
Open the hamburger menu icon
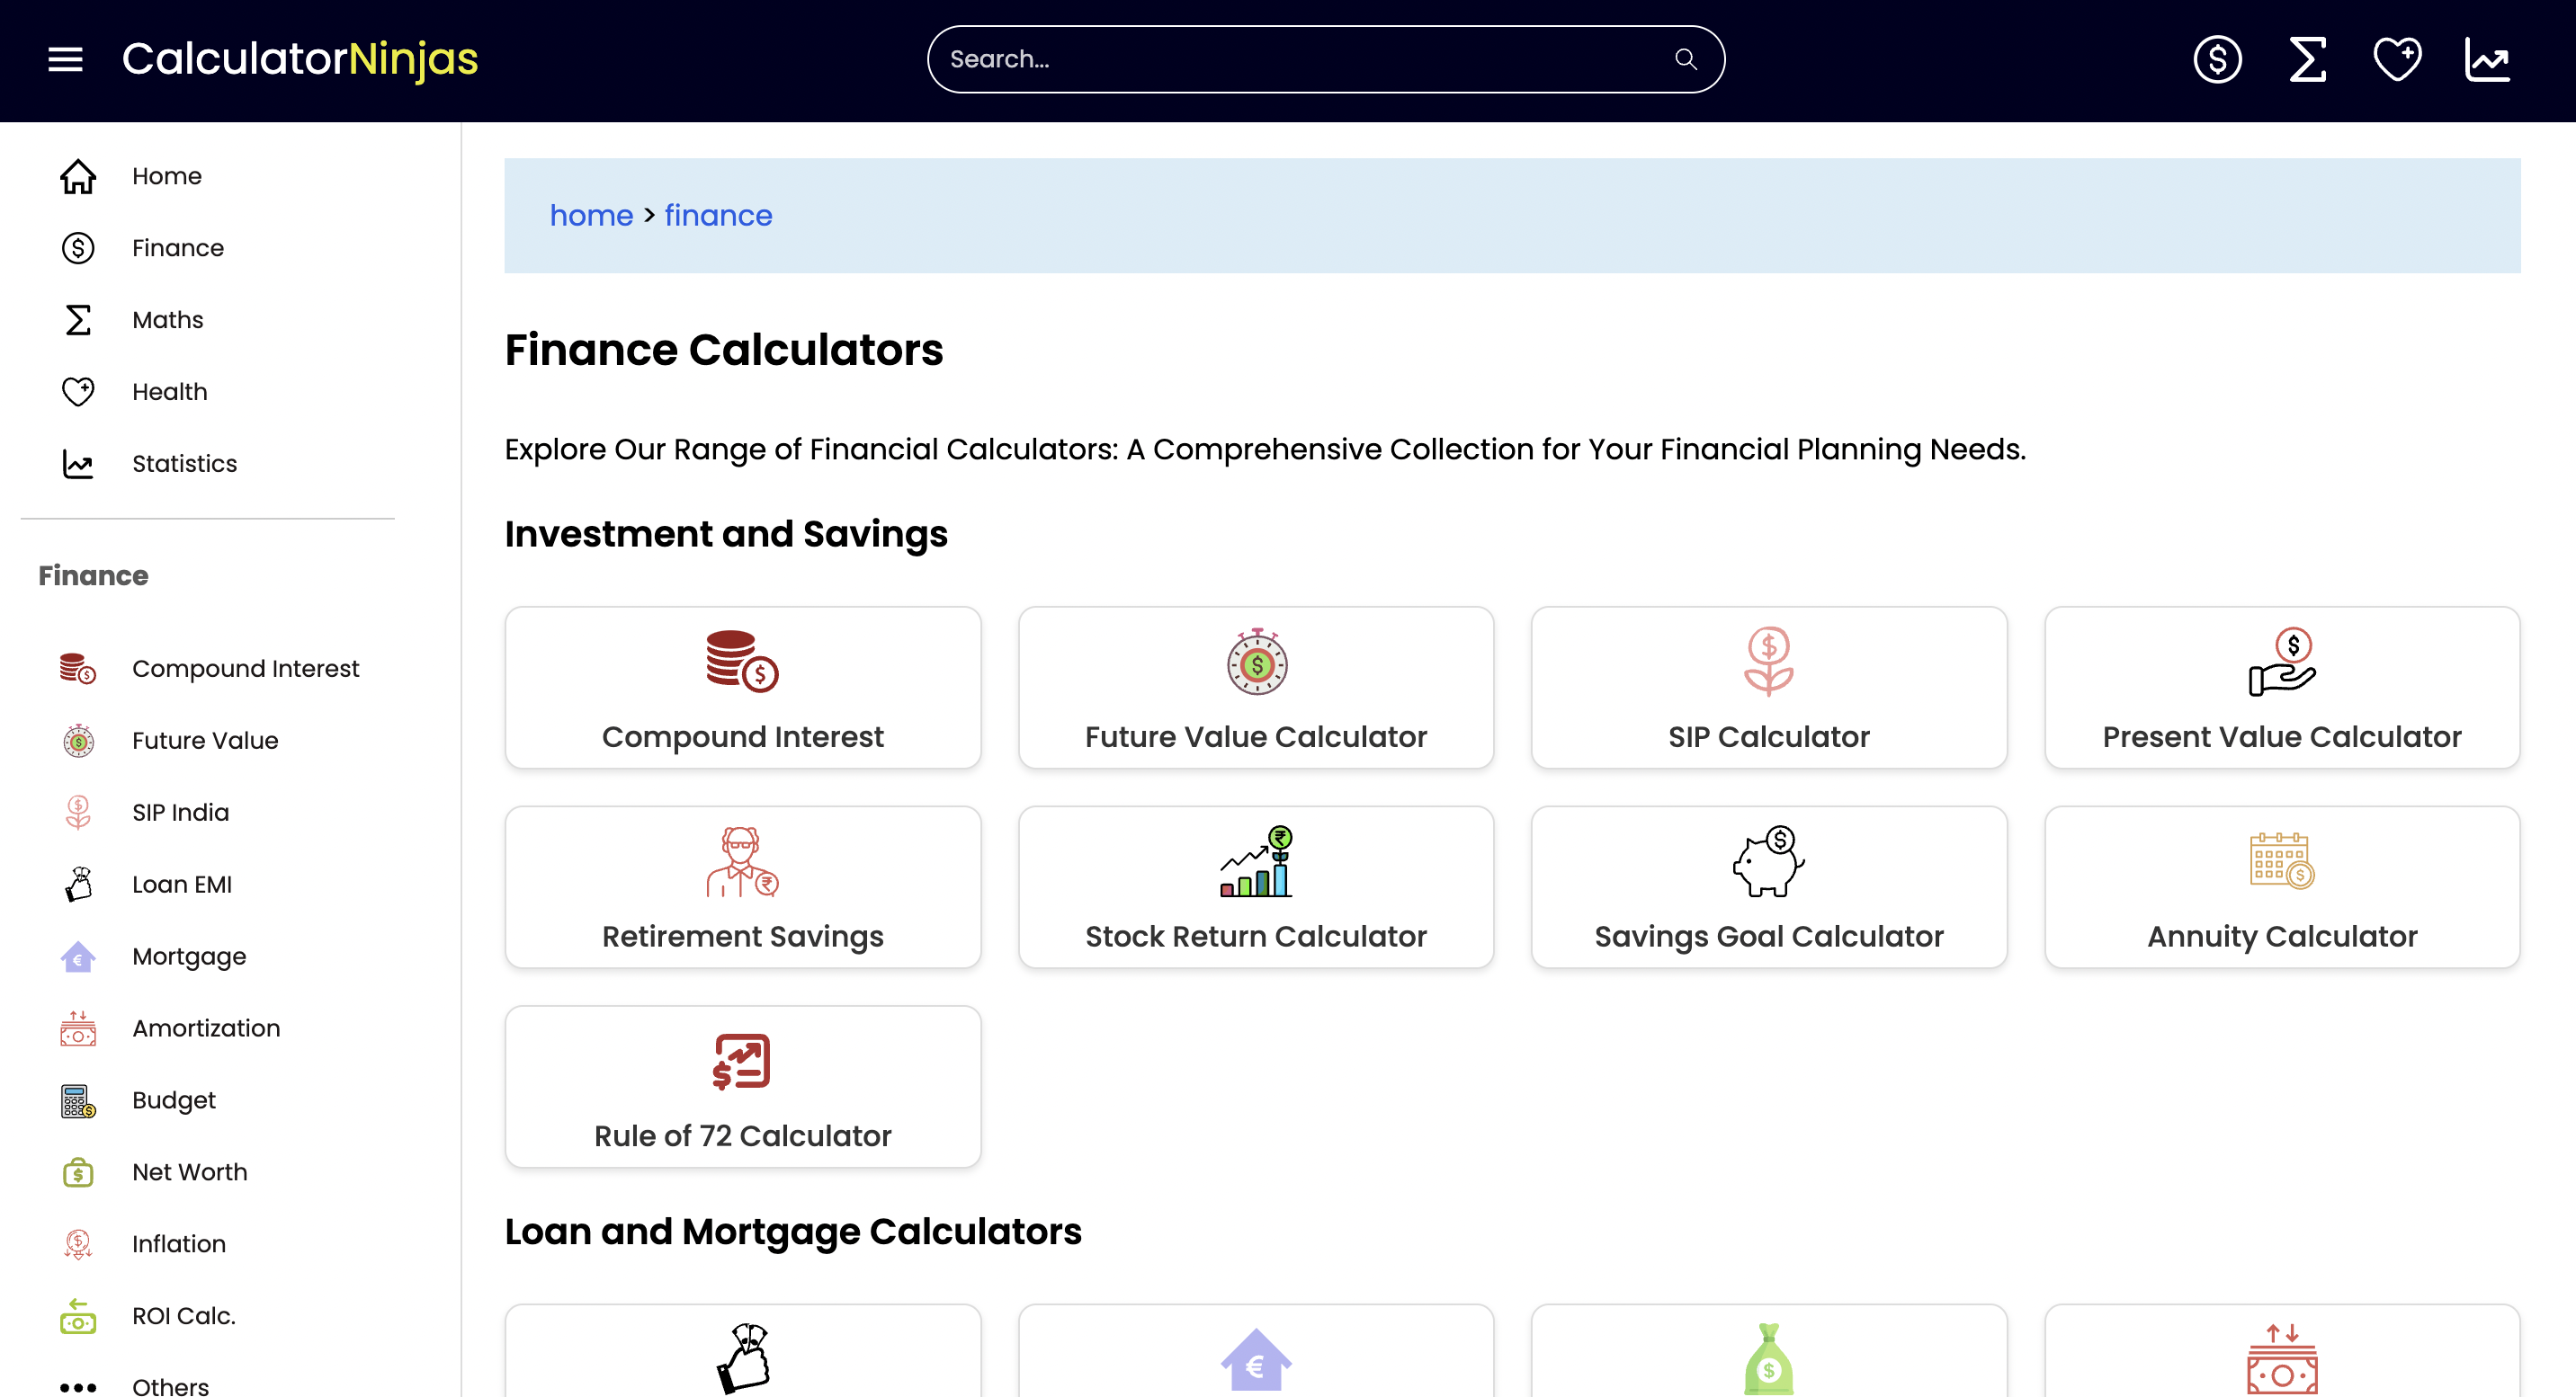[x=66, y=59]
